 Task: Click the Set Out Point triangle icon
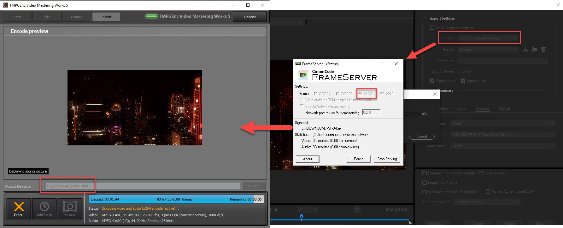click(277, 210)
